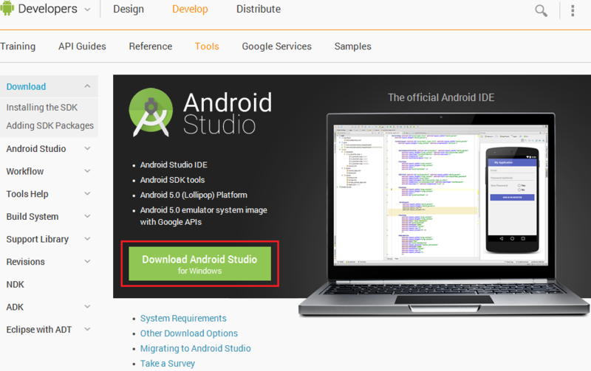This screenshot has height=371, width=591.
Task: Open the System Requirements link
Action: pos(183,319)
